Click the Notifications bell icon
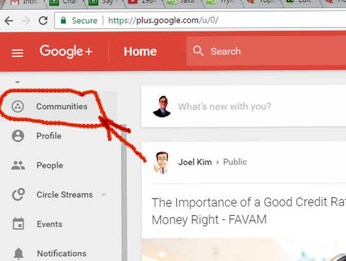This screenshot has width=346, height=261. coord(18,253)
